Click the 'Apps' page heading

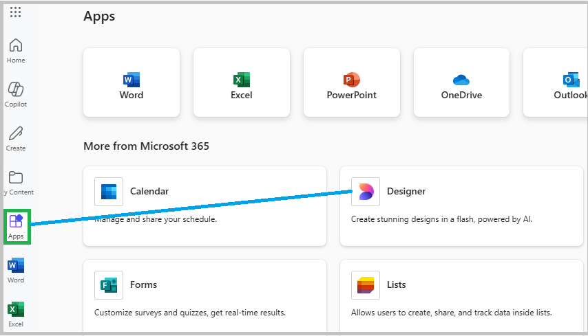[99, 16]
